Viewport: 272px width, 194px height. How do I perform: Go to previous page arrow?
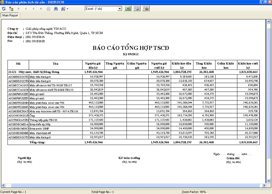pos(26,9)
